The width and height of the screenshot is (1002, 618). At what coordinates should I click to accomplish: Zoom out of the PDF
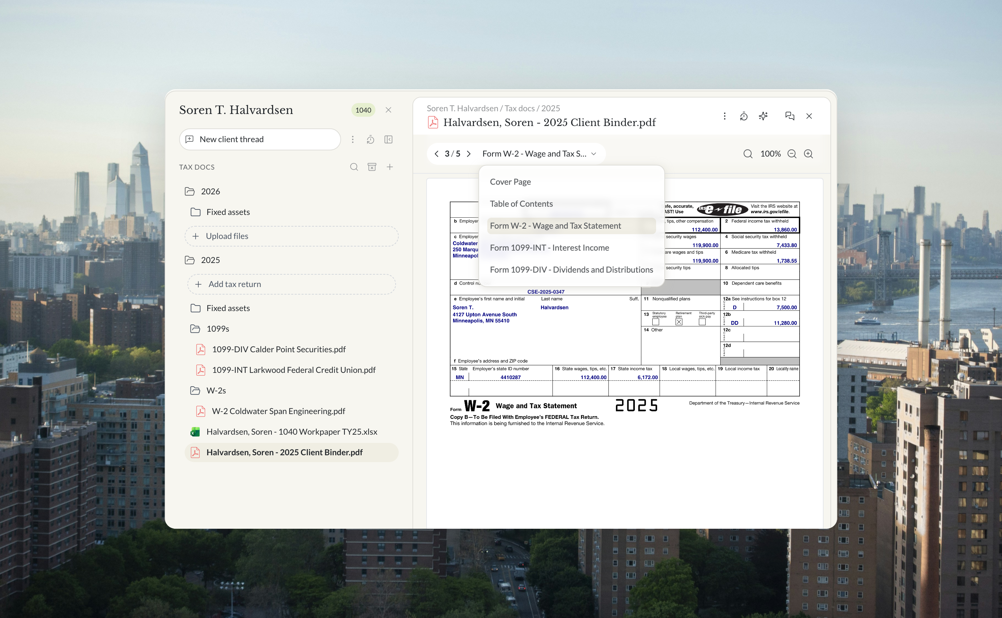point(792,154)
